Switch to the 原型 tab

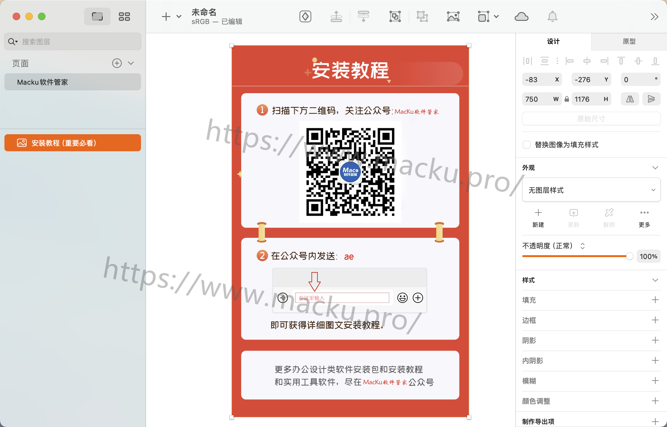click(x=629, y=41)
